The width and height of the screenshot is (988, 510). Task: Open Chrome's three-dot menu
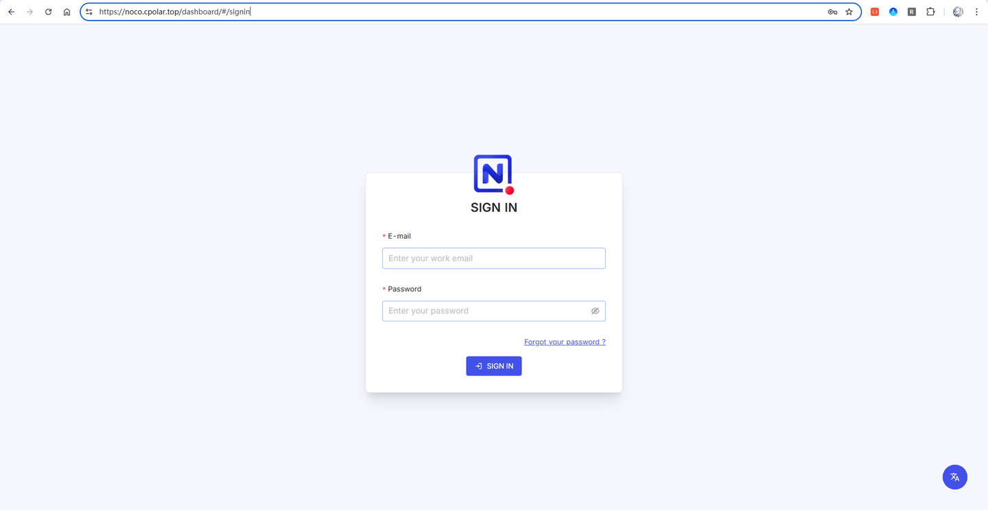[976, 12]
